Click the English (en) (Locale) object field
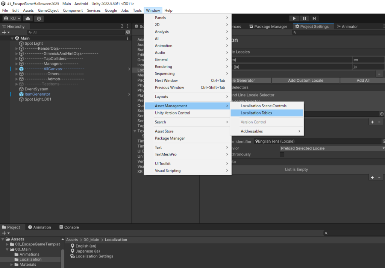Image resolution: width=385 pixels, height=268 pixels. pyautogui.click(x=318, y=142)
